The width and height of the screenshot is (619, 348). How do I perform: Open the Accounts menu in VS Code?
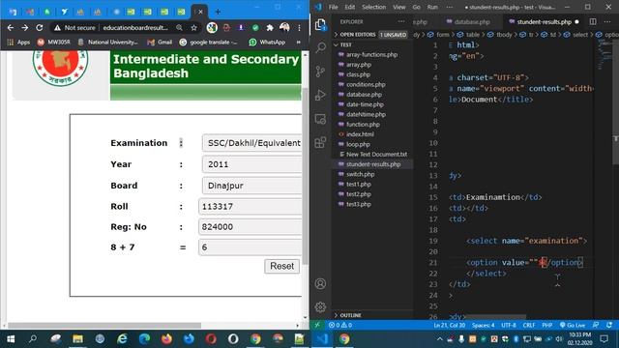320,283
